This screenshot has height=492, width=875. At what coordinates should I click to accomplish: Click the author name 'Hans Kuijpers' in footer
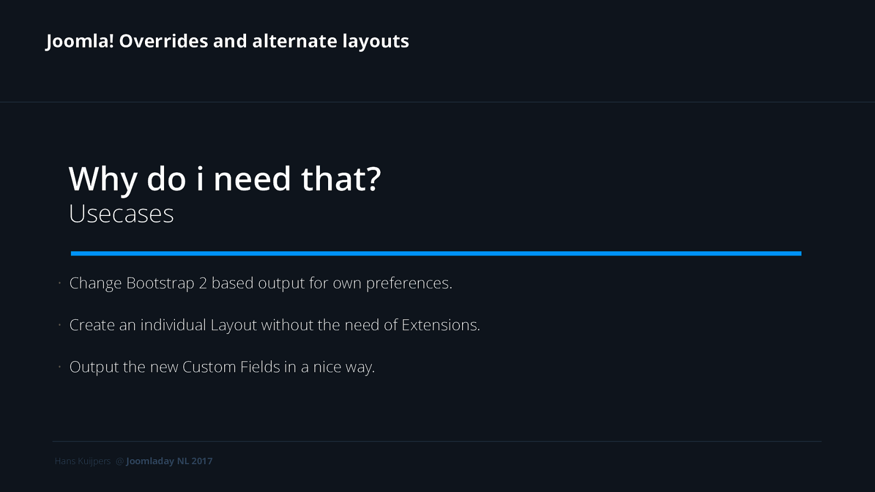[x=83, y=461]
